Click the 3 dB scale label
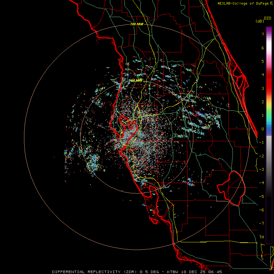Screen dimensions: 274x274 (x=263, y=88)
